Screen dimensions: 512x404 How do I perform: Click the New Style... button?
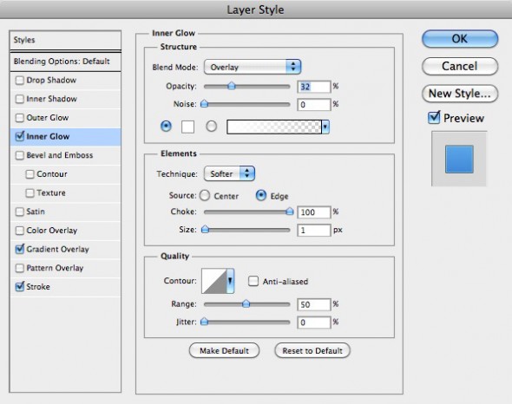tap(460, 94)
